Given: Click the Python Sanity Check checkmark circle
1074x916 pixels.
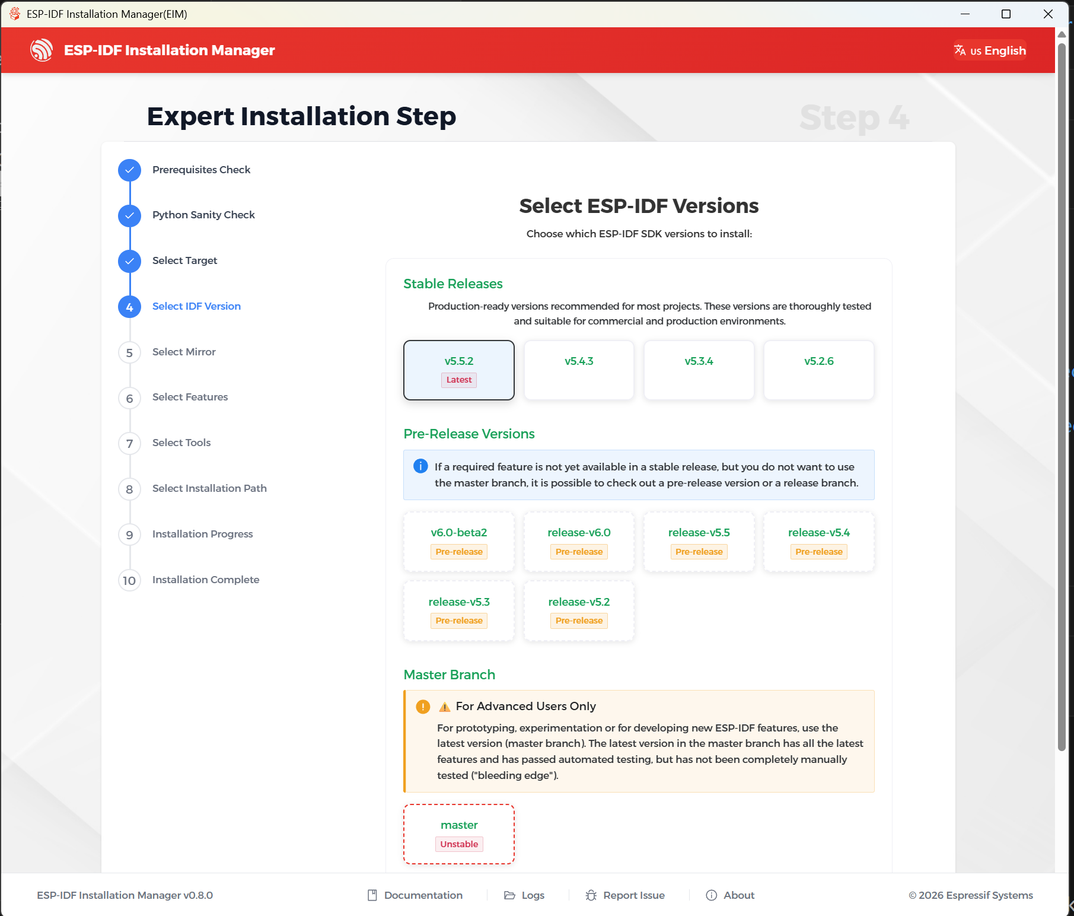Looking at the screenshot, I should pos(129,215).
